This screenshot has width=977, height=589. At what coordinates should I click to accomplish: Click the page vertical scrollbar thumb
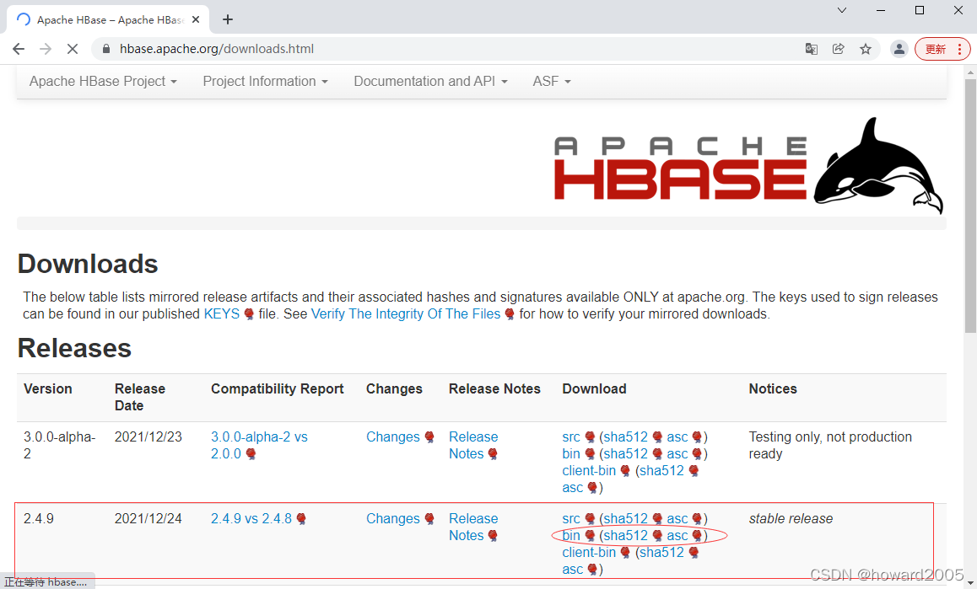[970, 206]
